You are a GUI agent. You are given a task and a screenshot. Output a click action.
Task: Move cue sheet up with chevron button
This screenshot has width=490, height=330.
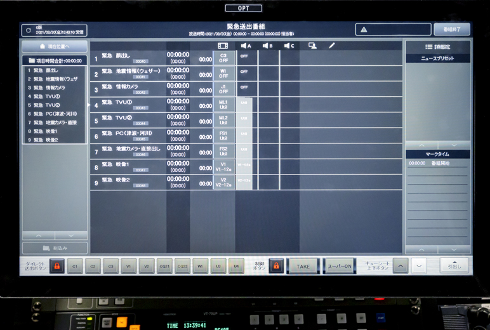coord(401,267)
